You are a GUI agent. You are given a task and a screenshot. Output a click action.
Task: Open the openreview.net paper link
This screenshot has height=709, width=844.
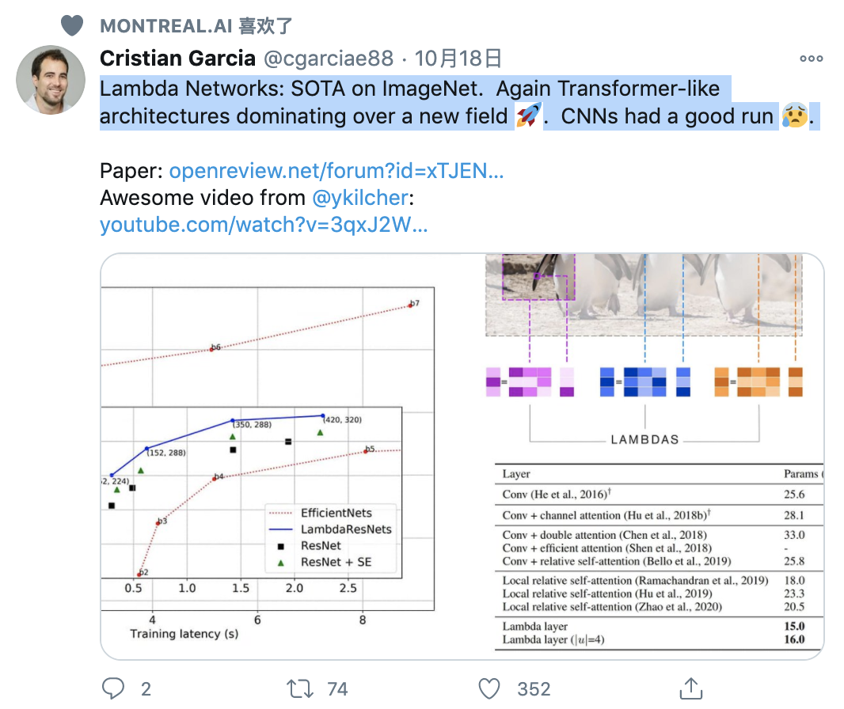coord(336,172)
